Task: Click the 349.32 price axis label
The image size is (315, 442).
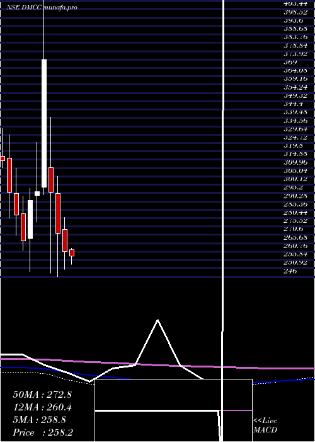Action: 295,95
